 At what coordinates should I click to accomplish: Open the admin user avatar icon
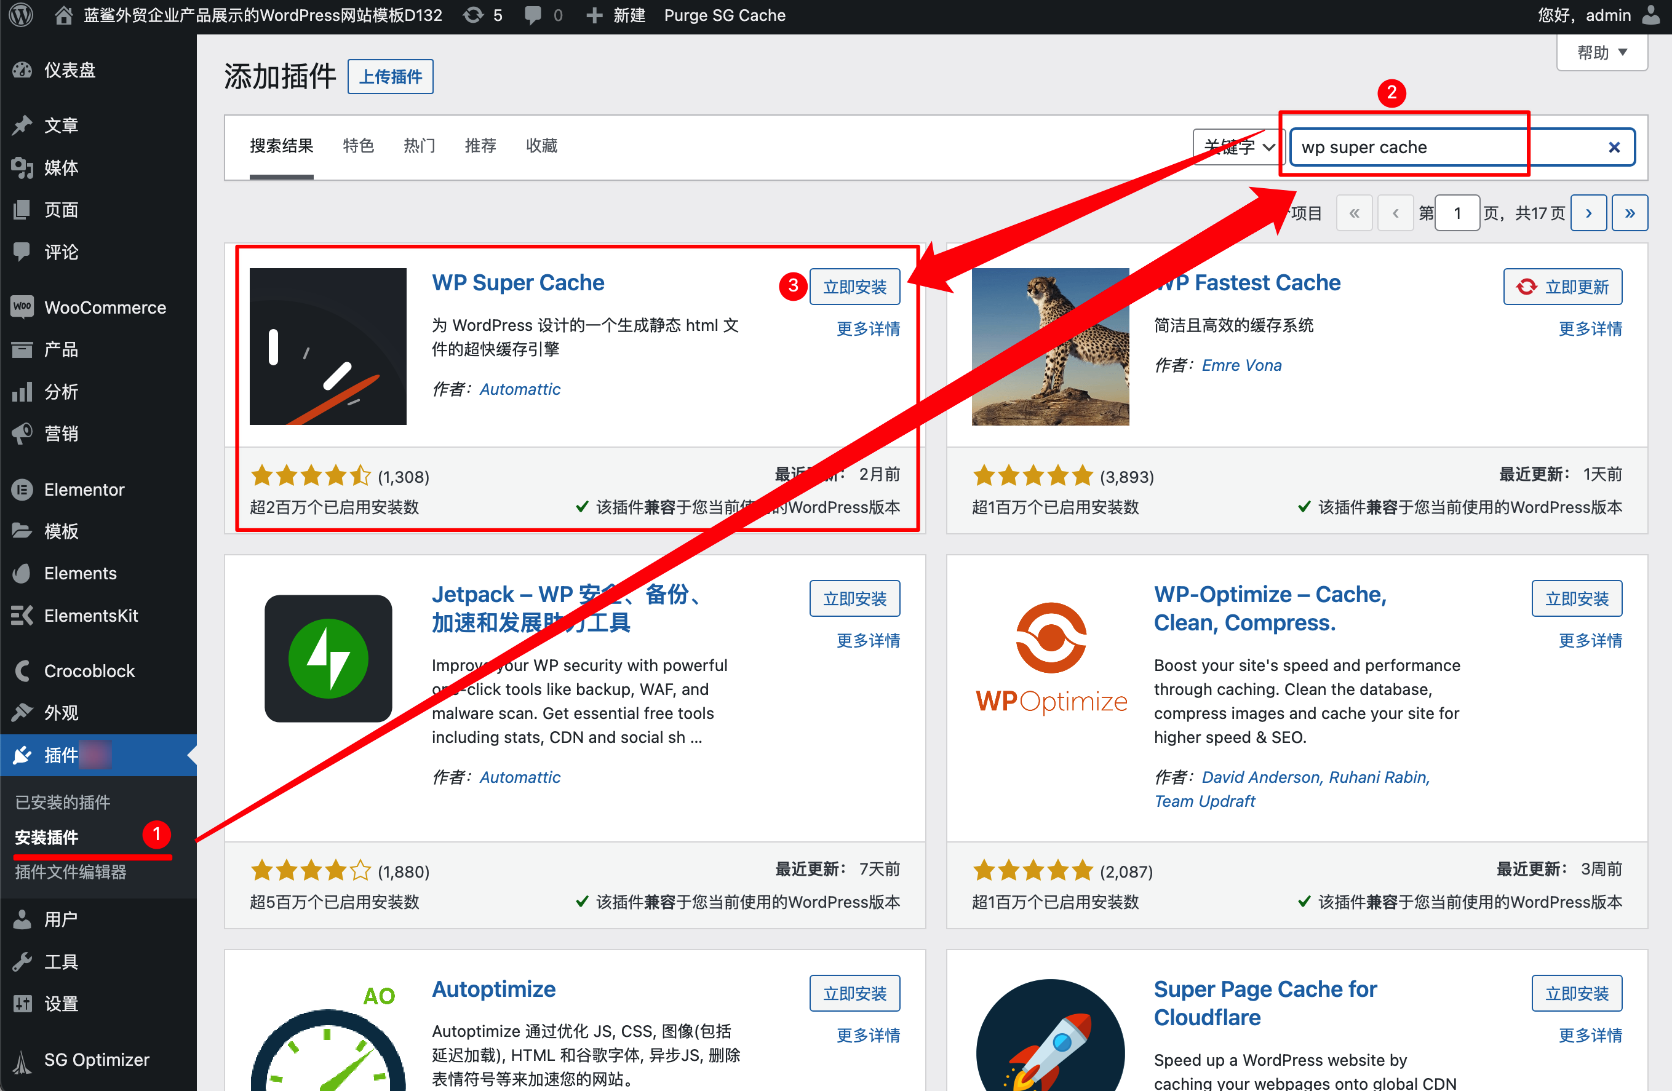click(1651, 15)
